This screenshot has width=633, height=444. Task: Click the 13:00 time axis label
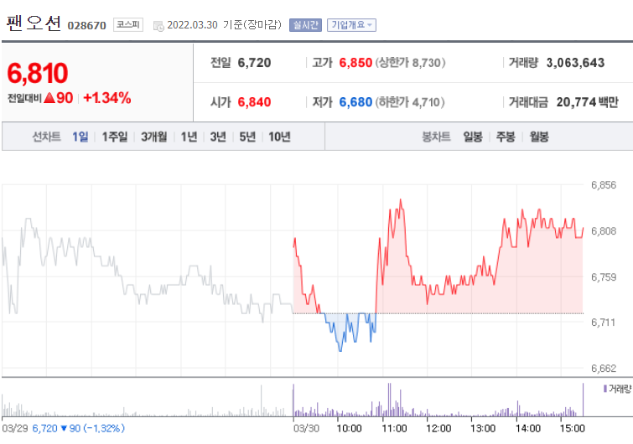click(x=483, y=428)
